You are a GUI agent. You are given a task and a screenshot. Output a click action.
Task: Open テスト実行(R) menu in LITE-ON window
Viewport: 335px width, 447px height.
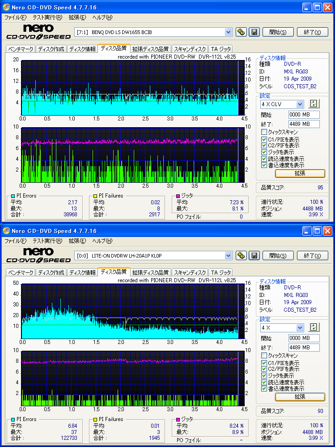coord(47,241)
